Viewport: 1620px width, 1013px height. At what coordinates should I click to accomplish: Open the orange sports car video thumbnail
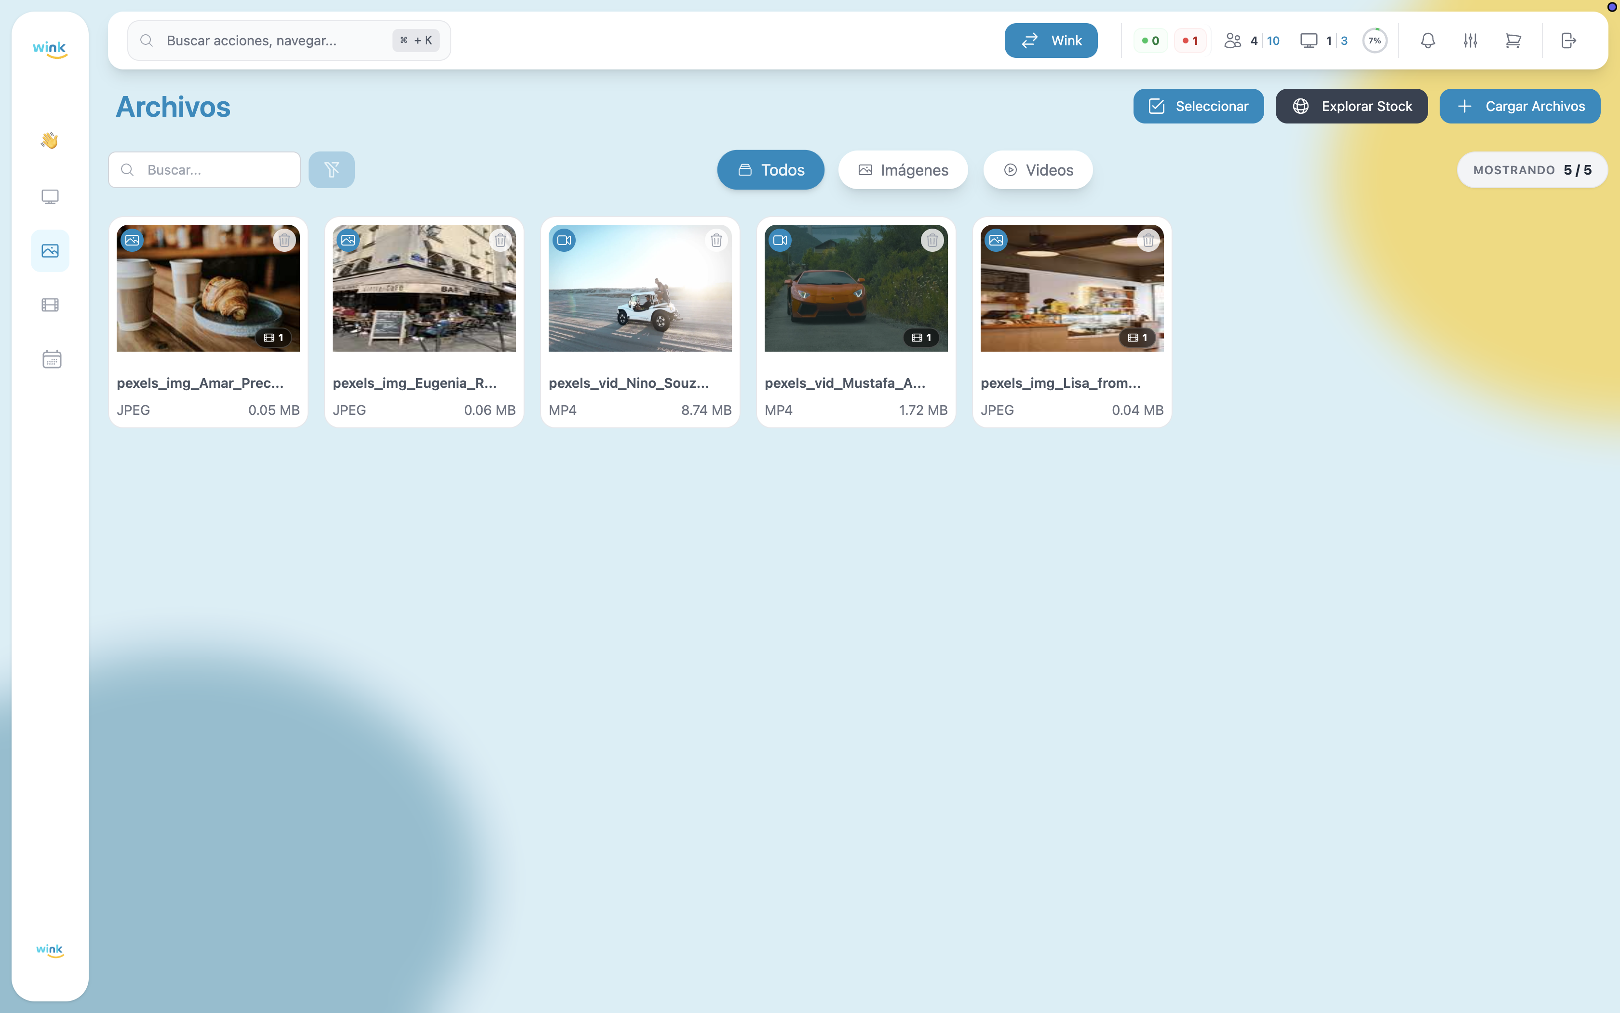coord(856,288)
